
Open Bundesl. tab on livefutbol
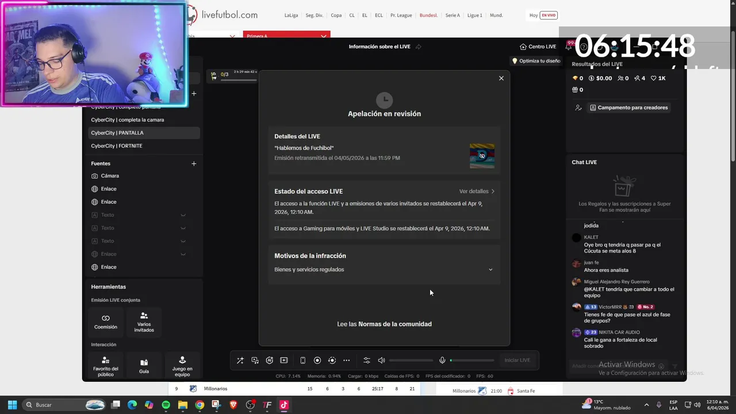pyautogui.click(x=428, y=16)
